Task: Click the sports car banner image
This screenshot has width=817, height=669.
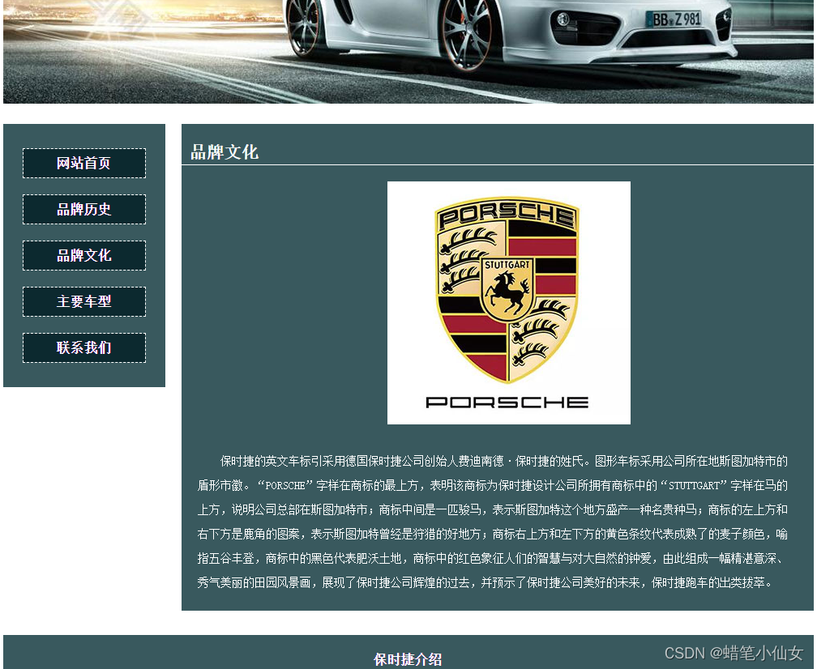Action: click(408, 52)
